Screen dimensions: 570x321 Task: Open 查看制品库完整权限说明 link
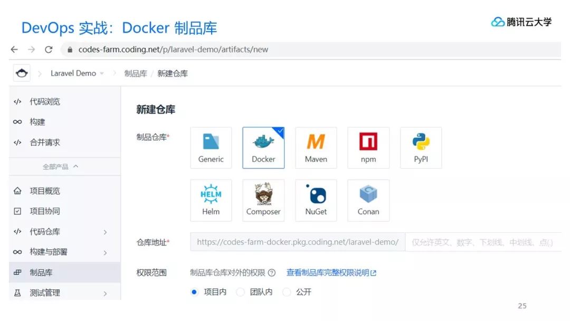331,272
